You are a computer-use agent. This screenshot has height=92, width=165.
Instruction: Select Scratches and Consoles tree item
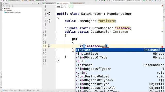tap(12, 12)
